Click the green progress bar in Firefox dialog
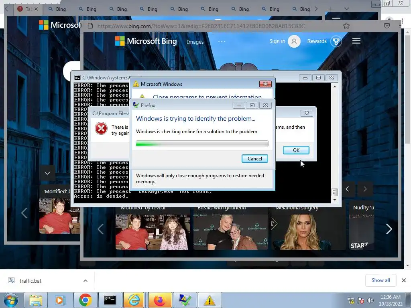This screenshot has height=308, width=411. click(202, 143)
